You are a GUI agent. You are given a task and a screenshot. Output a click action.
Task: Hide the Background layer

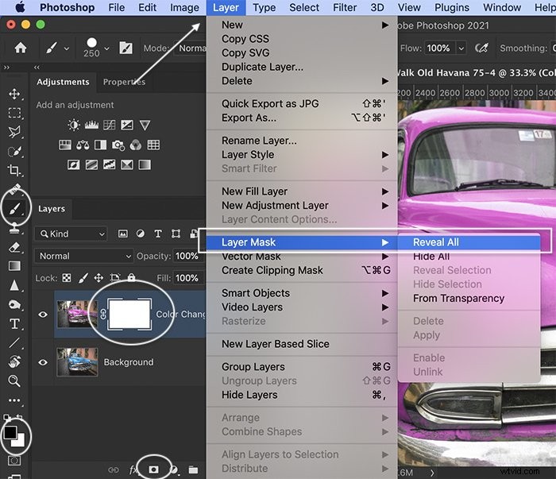tap(43, 362)
